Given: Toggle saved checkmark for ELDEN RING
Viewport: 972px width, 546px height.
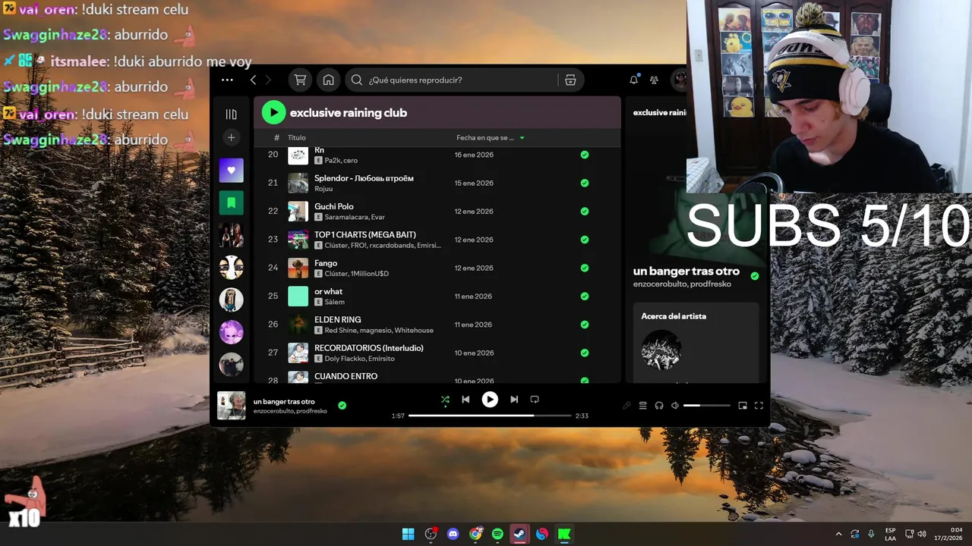Looking at the screenshot, I should coord(585,325).
